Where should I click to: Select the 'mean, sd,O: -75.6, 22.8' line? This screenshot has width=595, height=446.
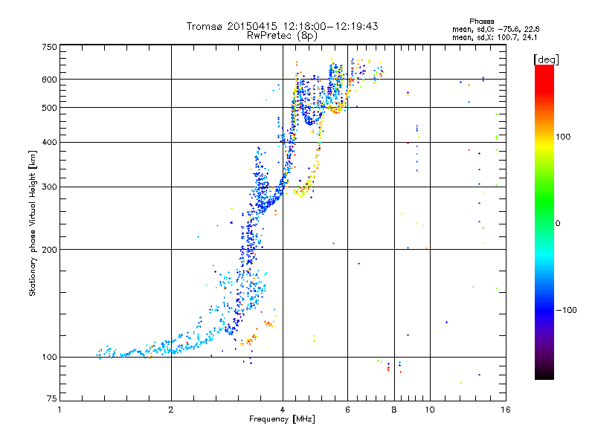(x=495, y=29)
